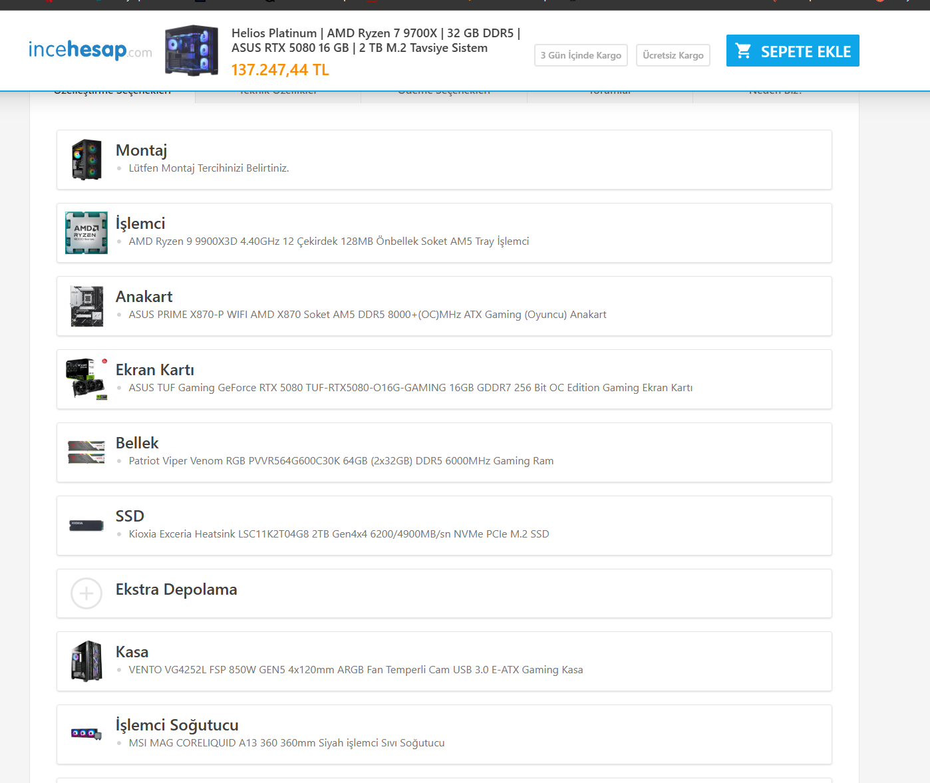Expand the Ekran Kartı options
The height and width of the screenshot is (783, 930).
(x=444, y=379)
